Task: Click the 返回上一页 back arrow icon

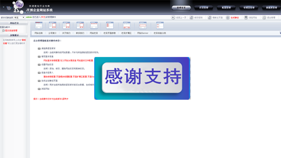Action: click(x=173, y=17)
